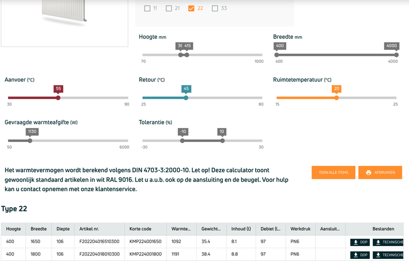The height and width of the screenshot is (261, 409).
Task: Click the Inhoud value 8.1
Action: point(234,242)
